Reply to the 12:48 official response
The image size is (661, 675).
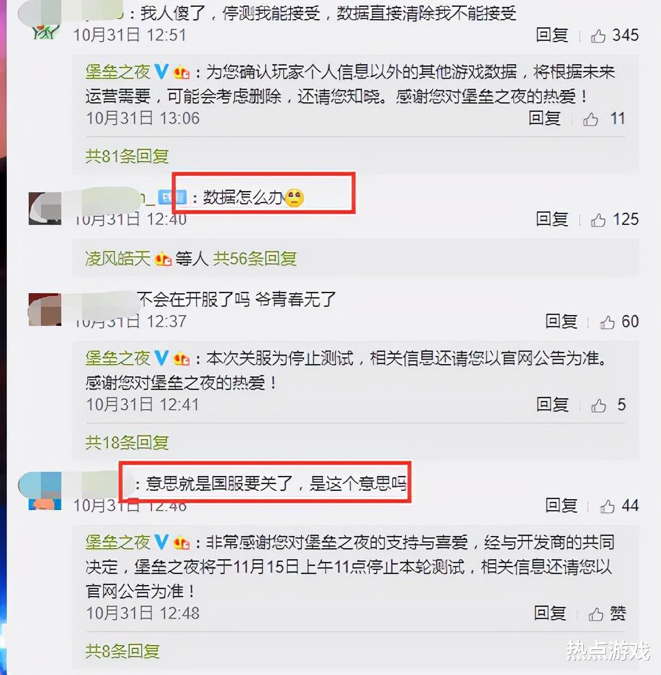click(x=550, y=613)
